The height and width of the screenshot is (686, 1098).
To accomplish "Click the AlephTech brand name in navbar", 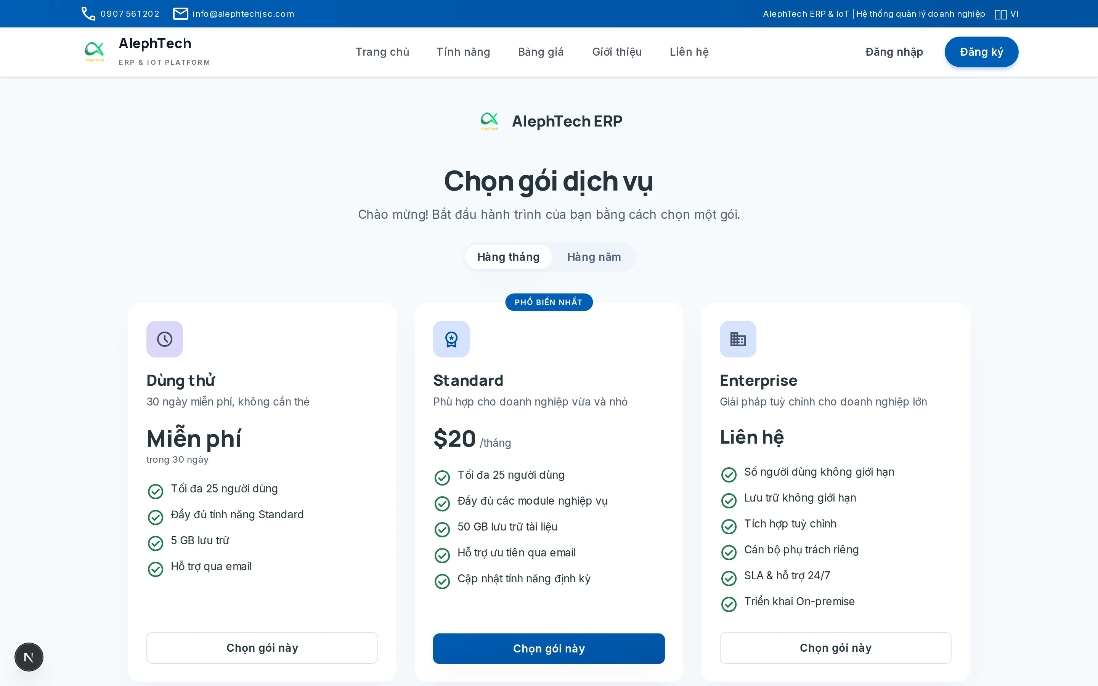I will [155, 43].
